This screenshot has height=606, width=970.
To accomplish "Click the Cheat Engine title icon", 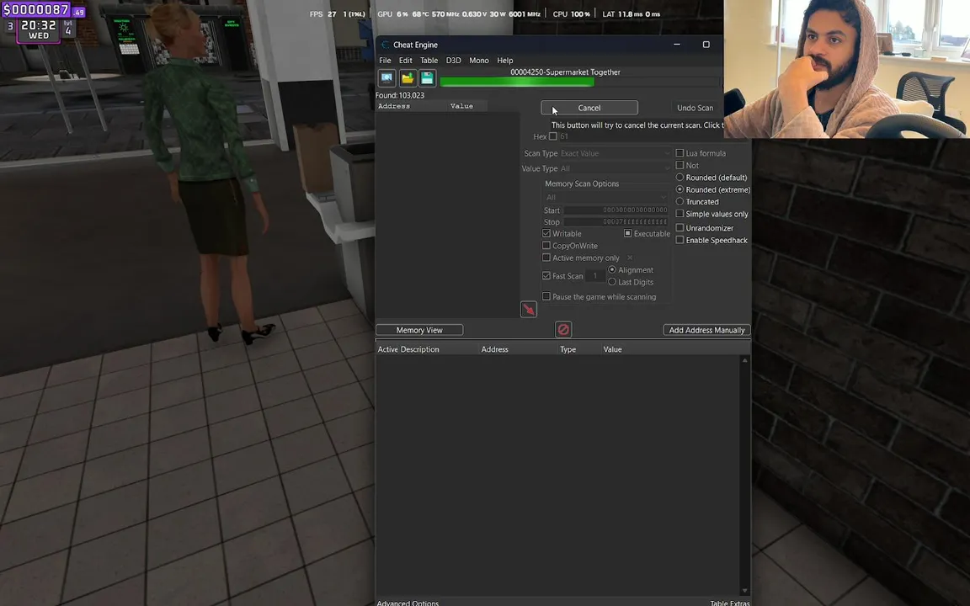I will [x=386, y=45].
